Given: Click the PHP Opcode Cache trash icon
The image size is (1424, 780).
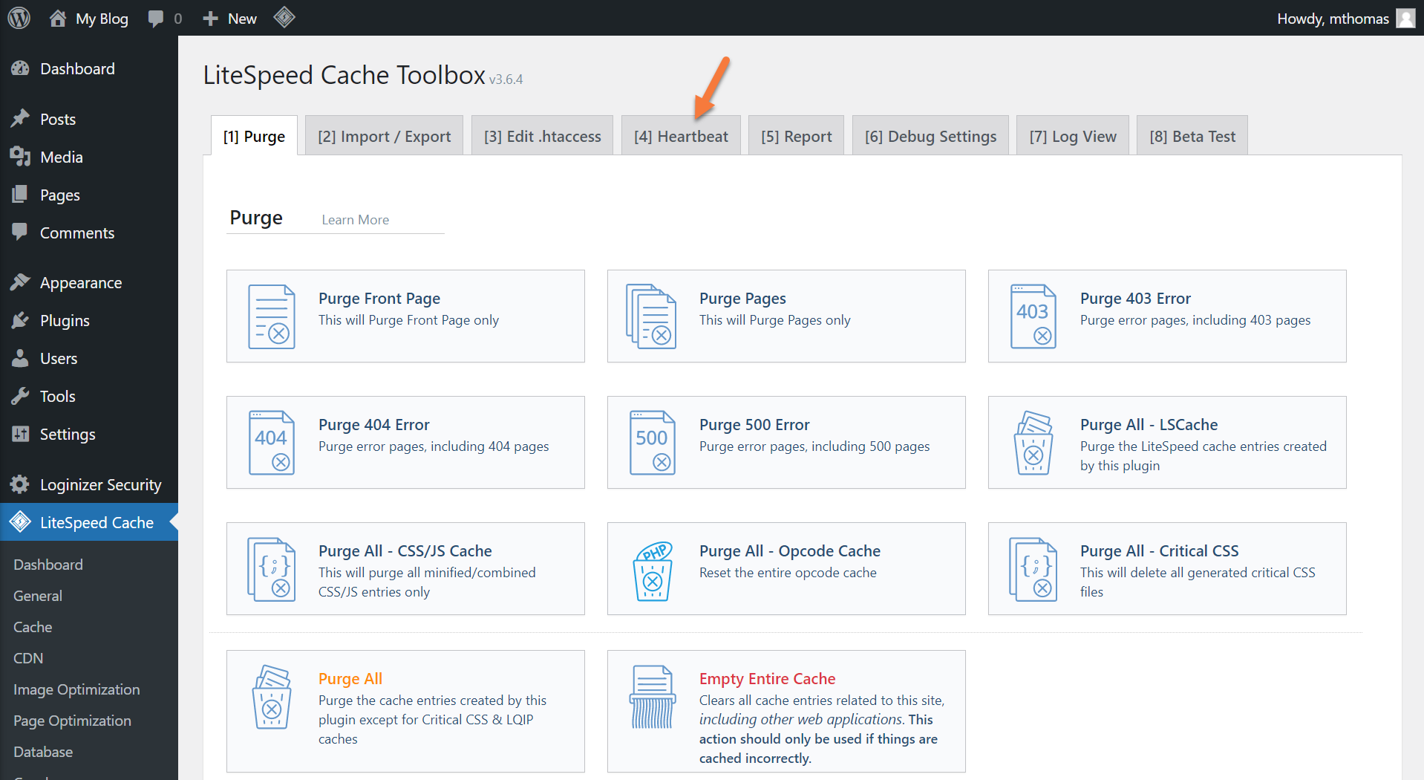Looking at the screenshot, I should tap(653, 571).
